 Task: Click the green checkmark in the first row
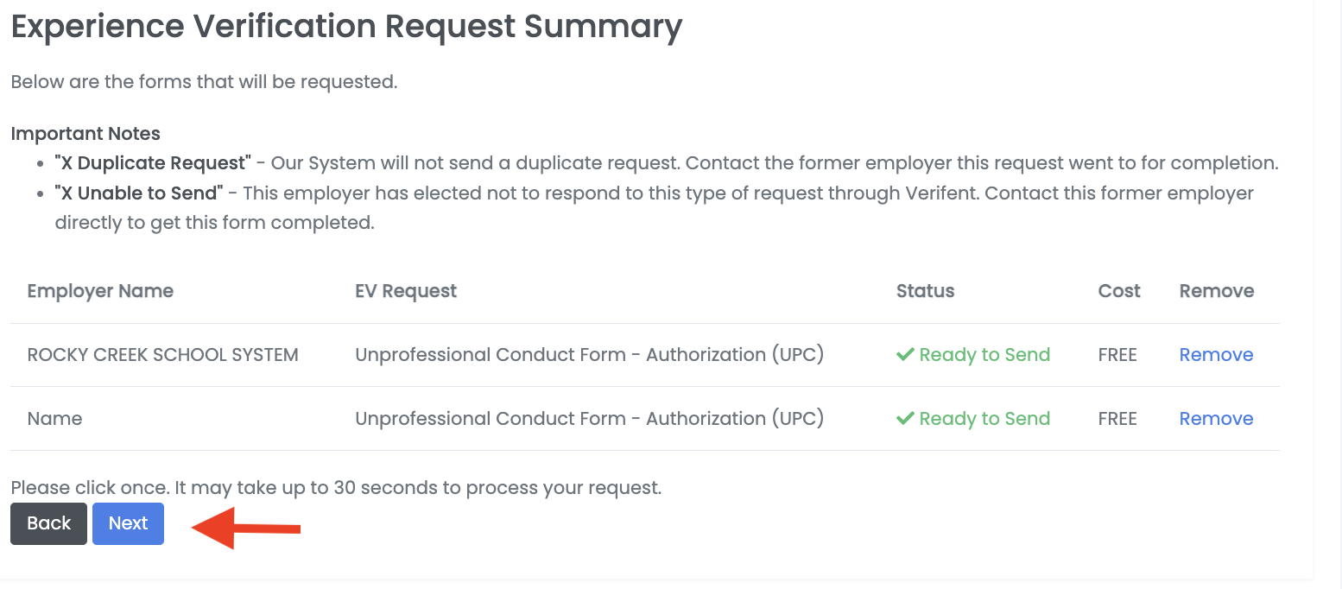pyautogui.click(x=905, y=354)
